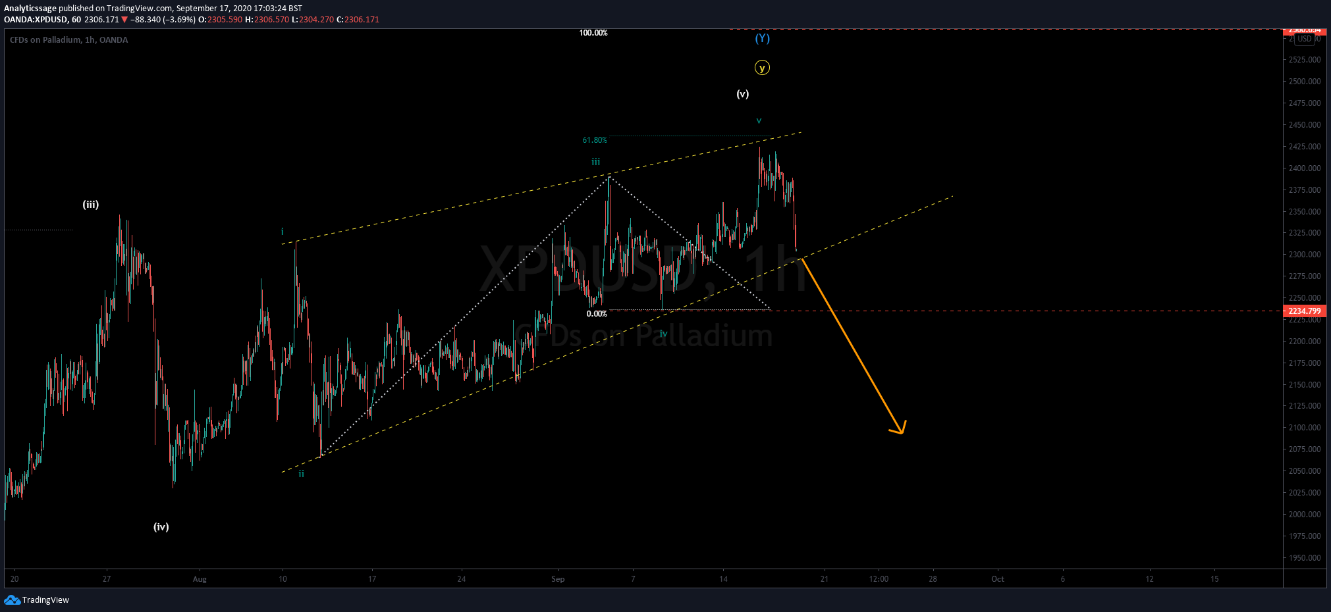Click the 2050.000 price axis value
This screenshot has height=612, width=1331.
(1305, 471)
